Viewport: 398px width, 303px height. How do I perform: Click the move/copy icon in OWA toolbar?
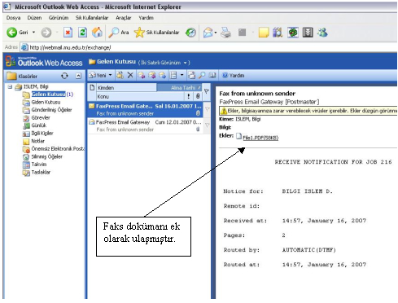pyautogui.click(x=191, y=75)
